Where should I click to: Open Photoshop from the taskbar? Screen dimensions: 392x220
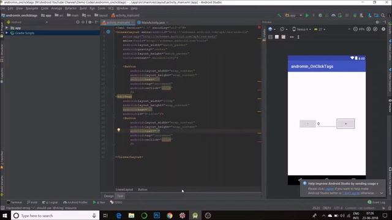click(157, 216)
